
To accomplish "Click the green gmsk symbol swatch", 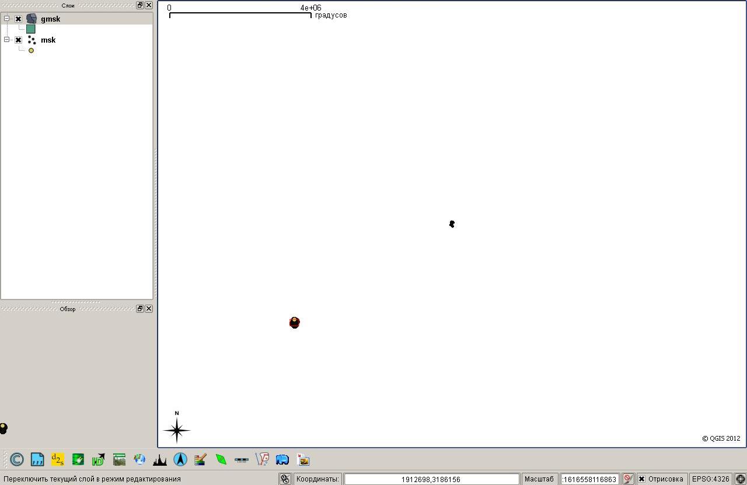I will pyautogui.click(x=31, y=29).
